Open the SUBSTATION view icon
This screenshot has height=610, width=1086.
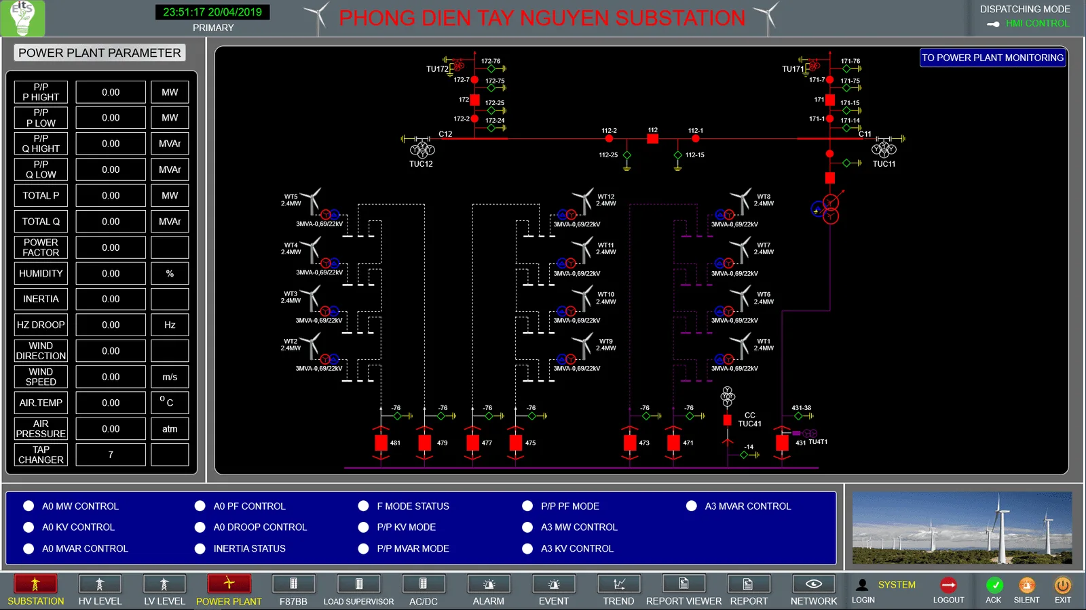click(x=35, y=584)
